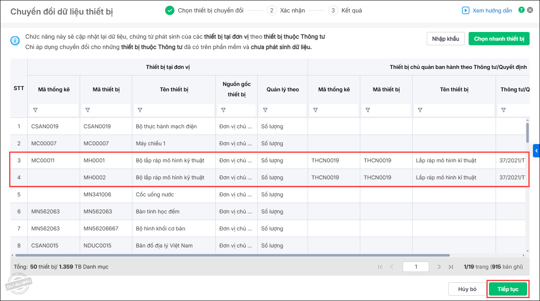Open filter options for Thông tư/Q column

[x=503, y=110]
